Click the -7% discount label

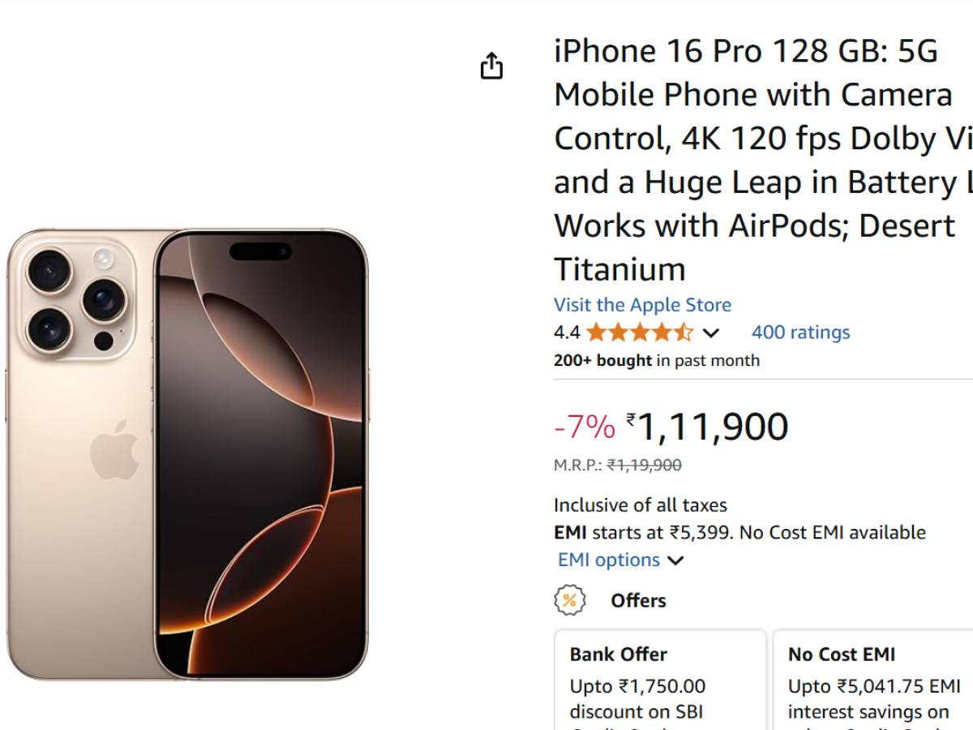click(x=584, y=427)
